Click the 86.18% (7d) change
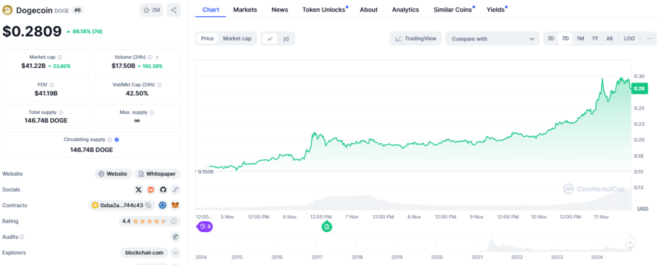The width and height of the screenshot is (659, 265). [84, 32]
